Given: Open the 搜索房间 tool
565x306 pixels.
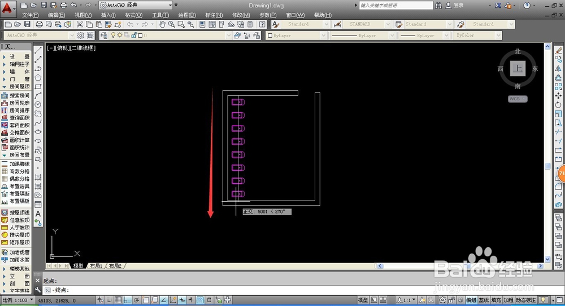Looking at the screenshot, I should 15,96.
